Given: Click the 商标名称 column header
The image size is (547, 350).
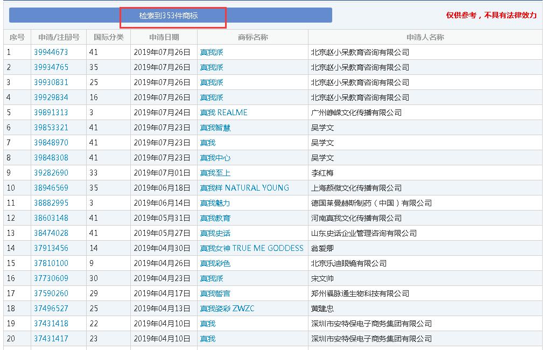Looking at the screenshot, I should [253, 37].
